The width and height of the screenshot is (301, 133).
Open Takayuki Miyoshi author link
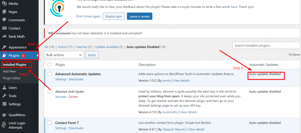[x=174, y=129]
